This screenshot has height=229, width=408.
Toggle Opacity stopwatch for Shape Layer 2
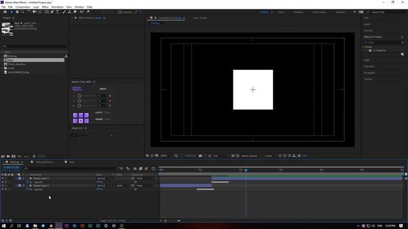pos(27,182)
